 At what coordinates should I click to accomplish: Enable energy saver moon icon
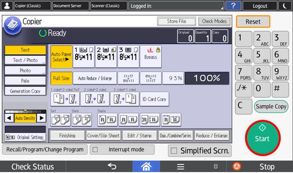click(285, 6)
